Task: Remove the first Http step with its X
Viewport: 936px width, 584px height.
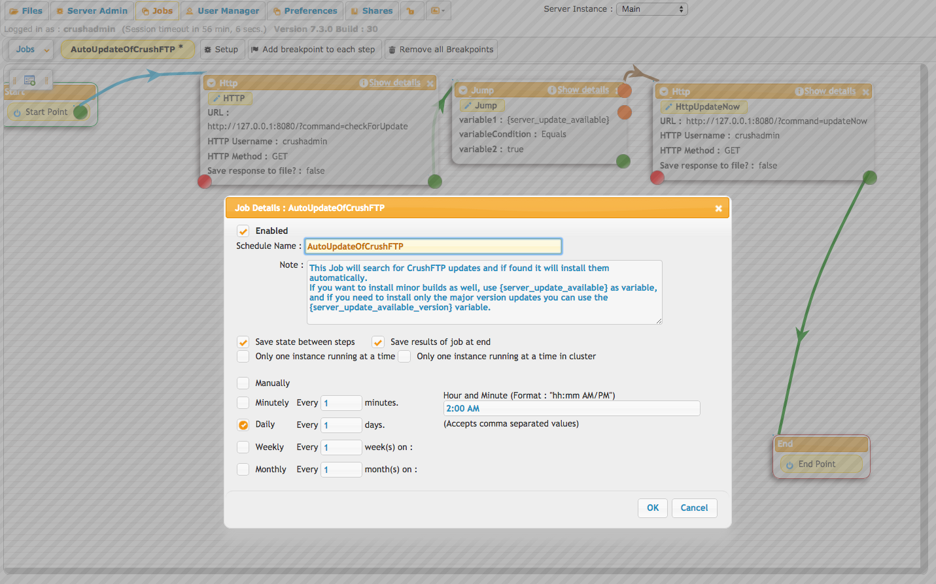Action: click(430, 84)
